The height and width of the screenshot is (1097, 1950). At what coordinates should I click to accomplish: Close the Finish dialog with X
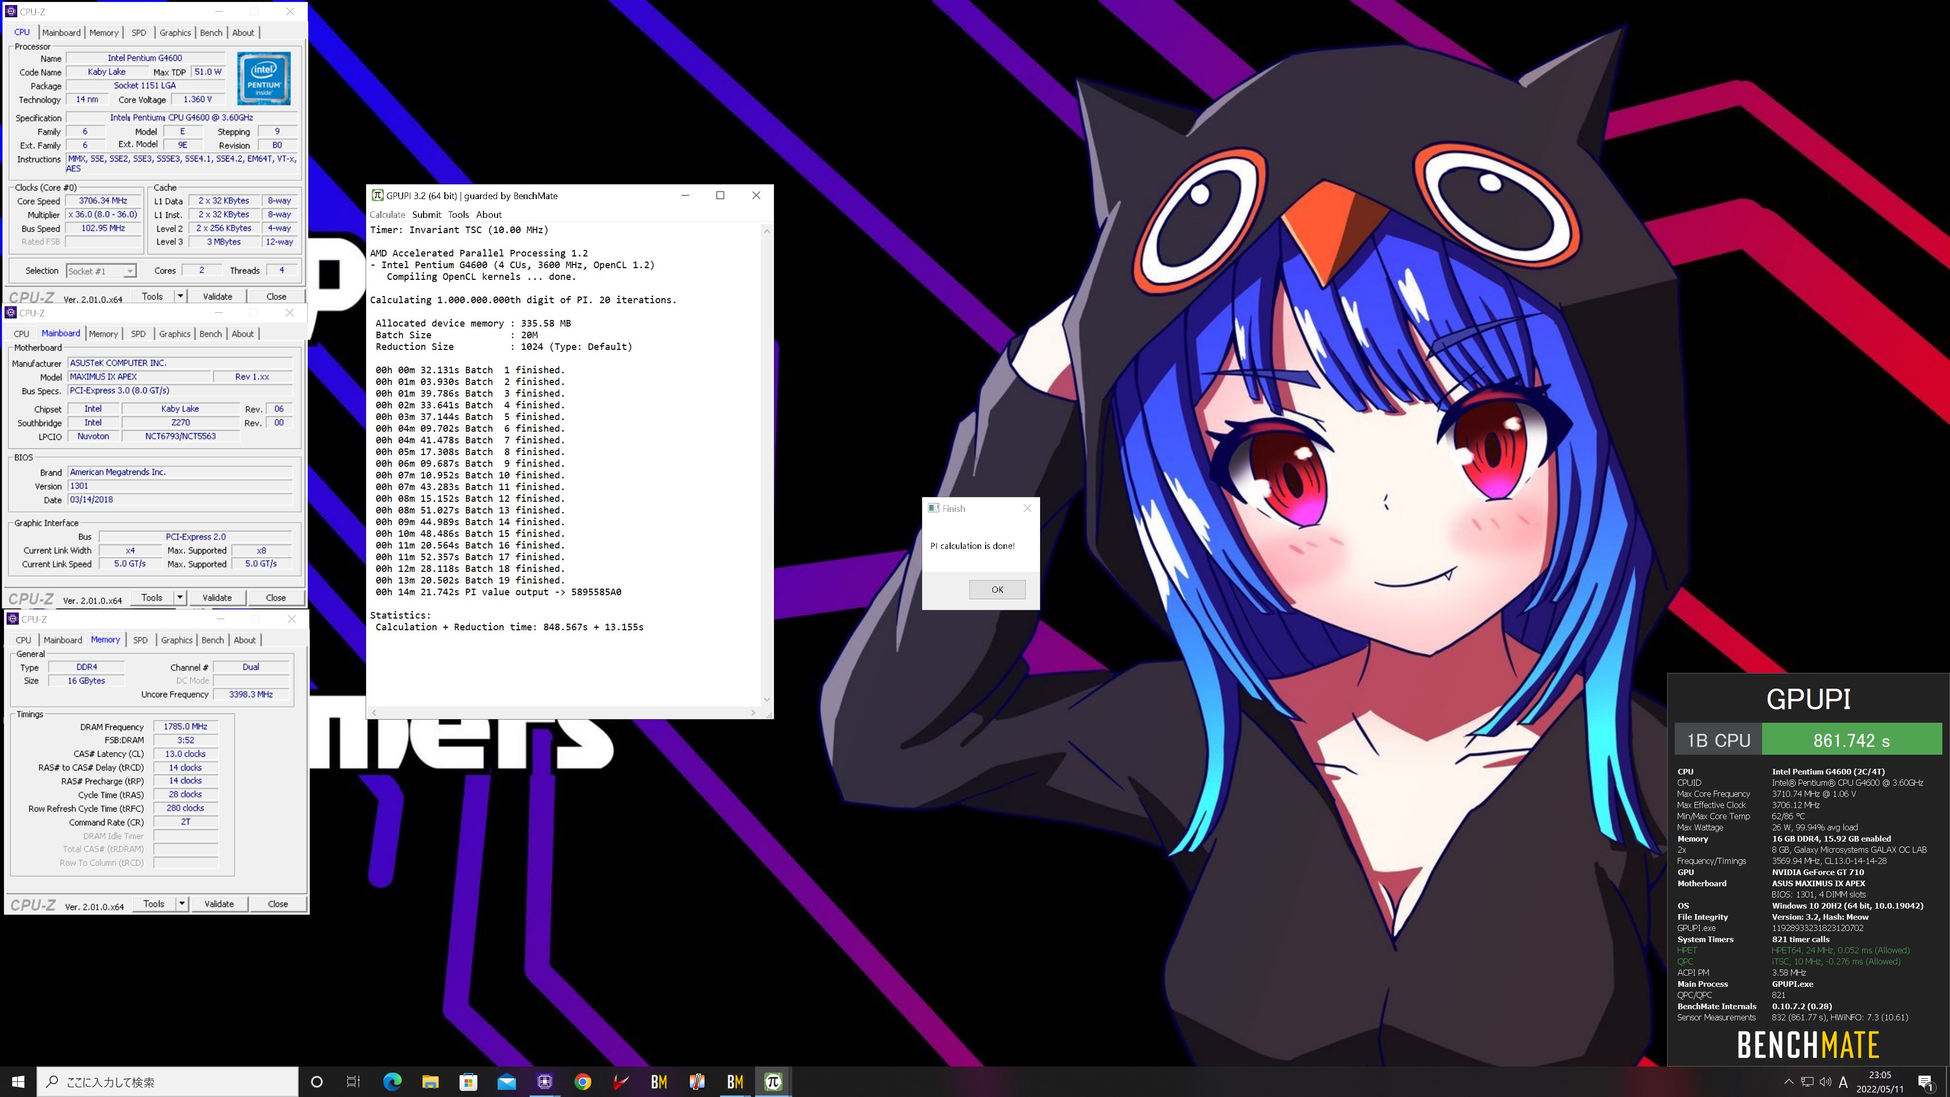pyautogui.click(x=1027, y=508)
